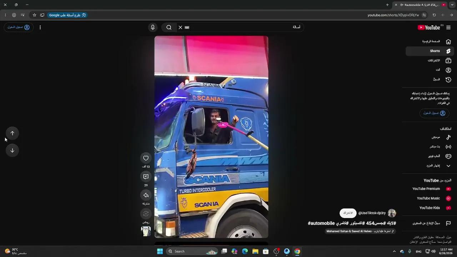Image resolution: width=457 pixels, height=257 pixels.
Task: Open the taskbar clock and date
Action: tap(446, 251)
